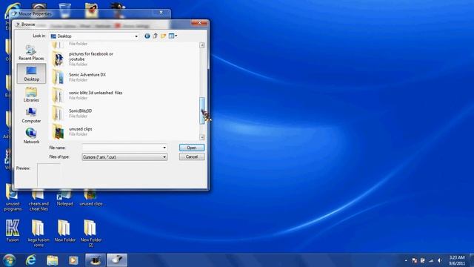The image size is (474, 267).
Task: Click the file list scrollbar up arrow
Action: point(202,45)
